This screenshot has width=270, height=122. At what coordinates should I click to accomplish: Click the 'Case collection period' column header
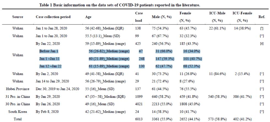pyautogui.click(x=53, y=17)
